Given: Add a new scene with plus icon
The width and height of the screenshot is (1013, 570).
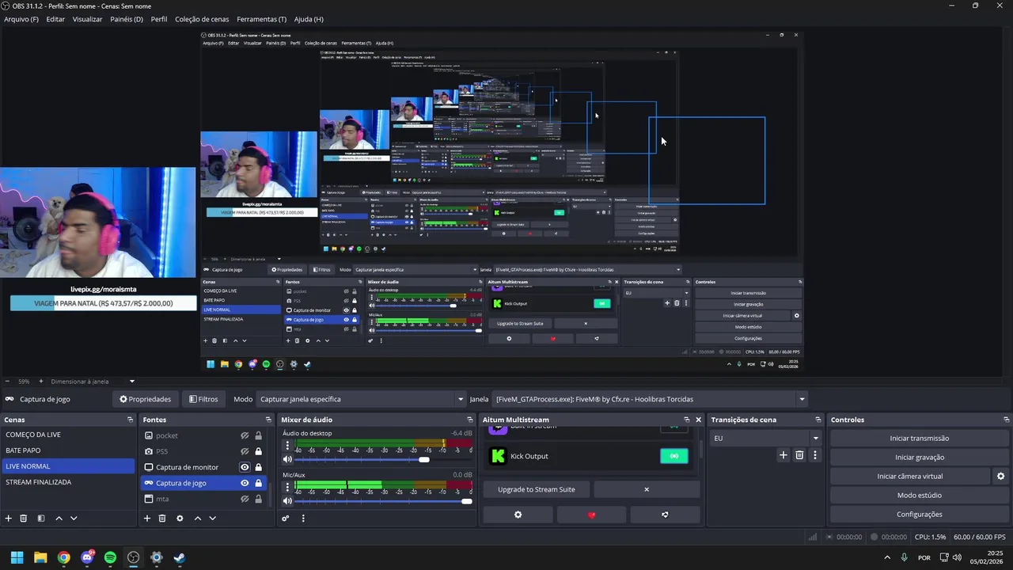Looking at the screenshot, I should 9,519.
